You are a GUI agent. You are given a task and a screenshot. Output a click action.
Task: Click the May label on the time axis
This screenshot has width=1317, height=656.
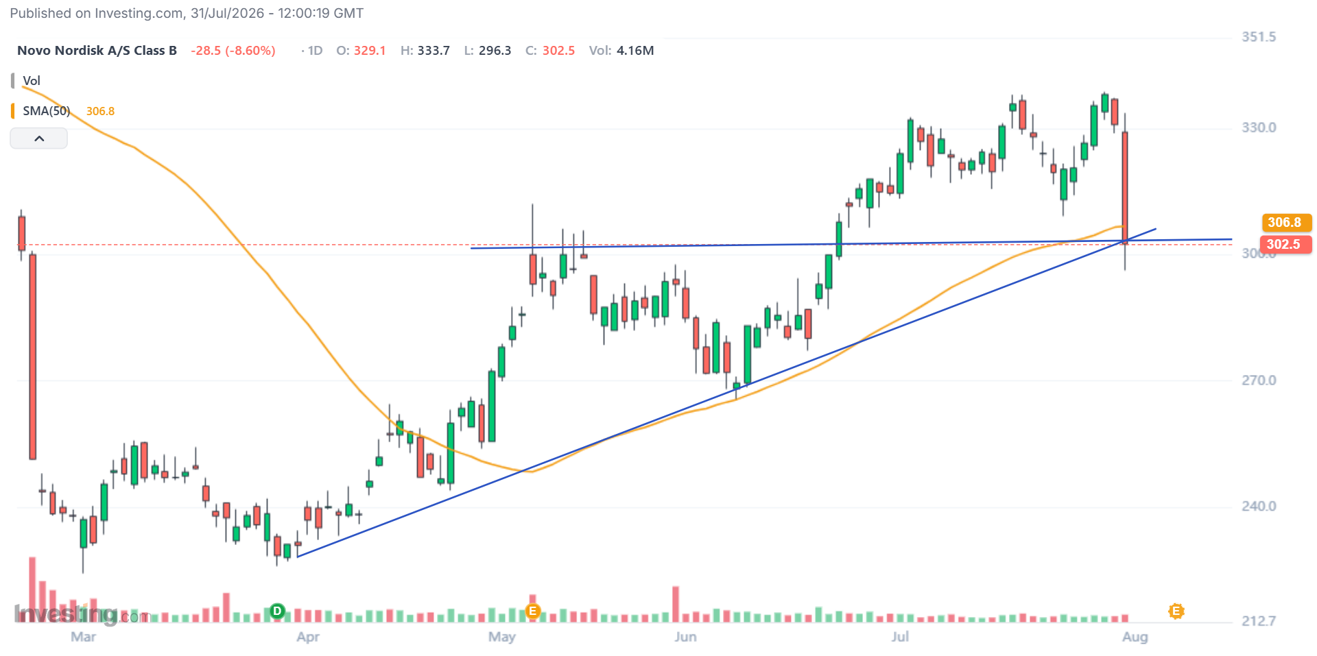tap(501, 637)
